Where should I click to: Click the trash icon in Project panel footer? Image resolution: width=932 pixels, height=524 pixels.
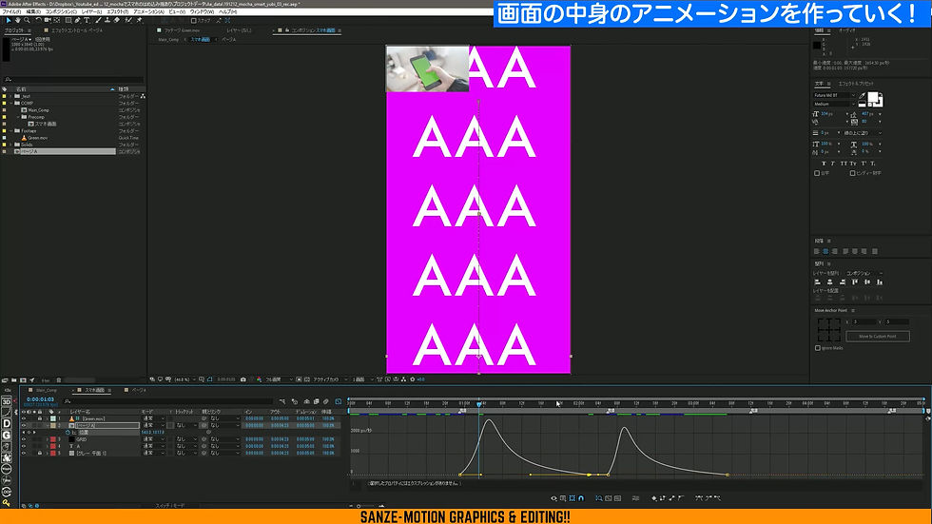coord(59,379)
